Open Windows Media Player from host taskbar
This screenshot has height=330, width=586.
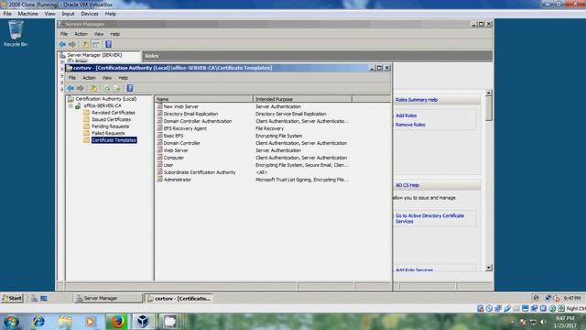(91, 322)
